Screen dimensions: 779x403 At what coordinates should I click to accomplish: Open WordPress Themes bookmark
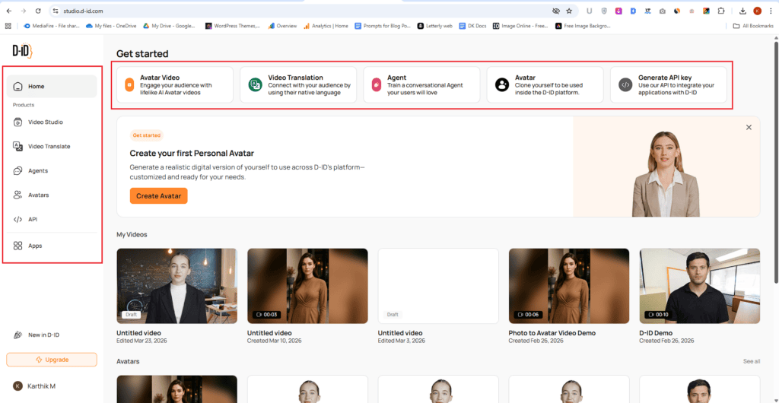pyautogui.click(x=233, y=26)
